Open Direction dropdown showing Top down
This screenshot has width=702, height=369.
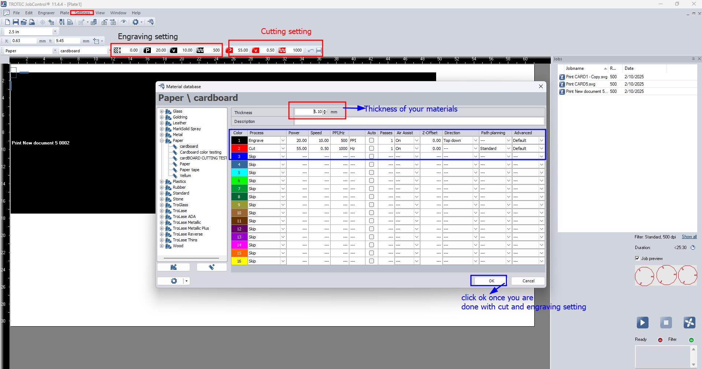[475, 140]
